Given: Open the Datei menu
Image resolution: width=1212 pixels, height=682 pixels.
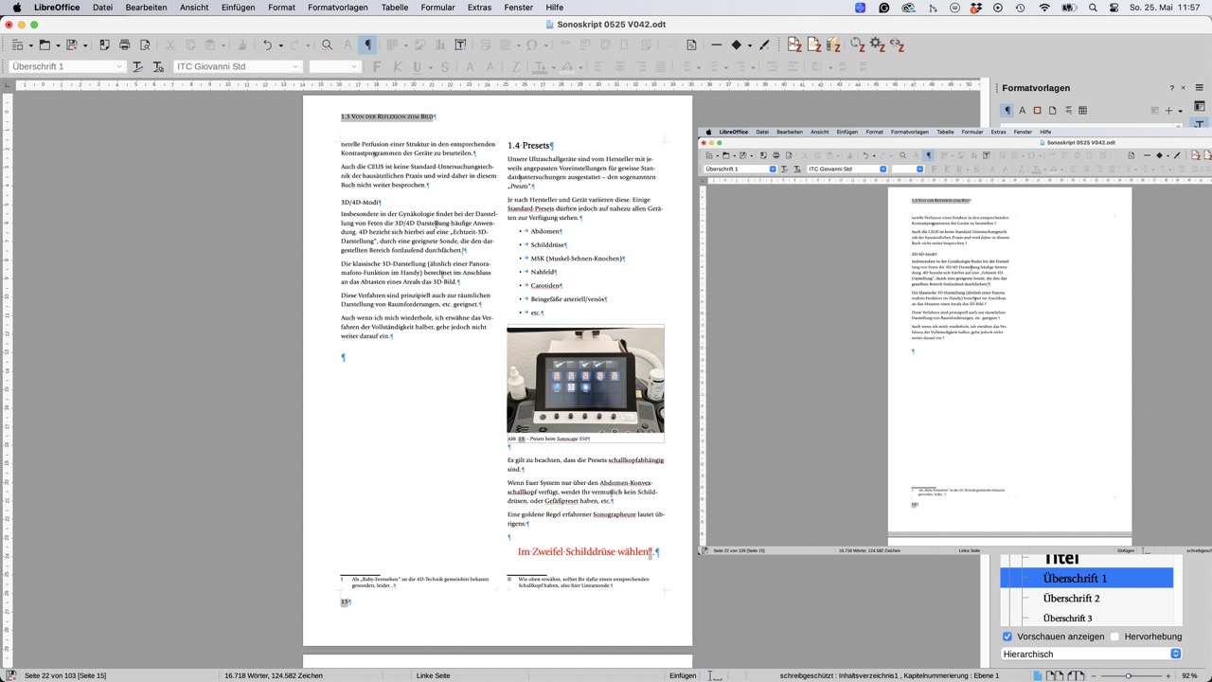Looking at the screenshot, I should tap(102, 8).
